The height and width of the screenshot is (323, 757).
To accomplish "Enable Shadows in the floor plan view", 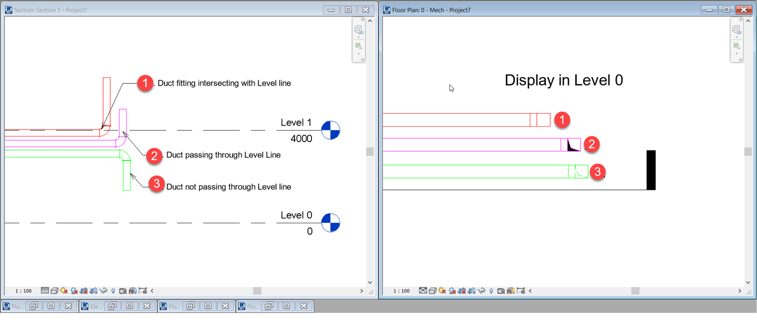I will pyautogui.click(x=452, y=291).
